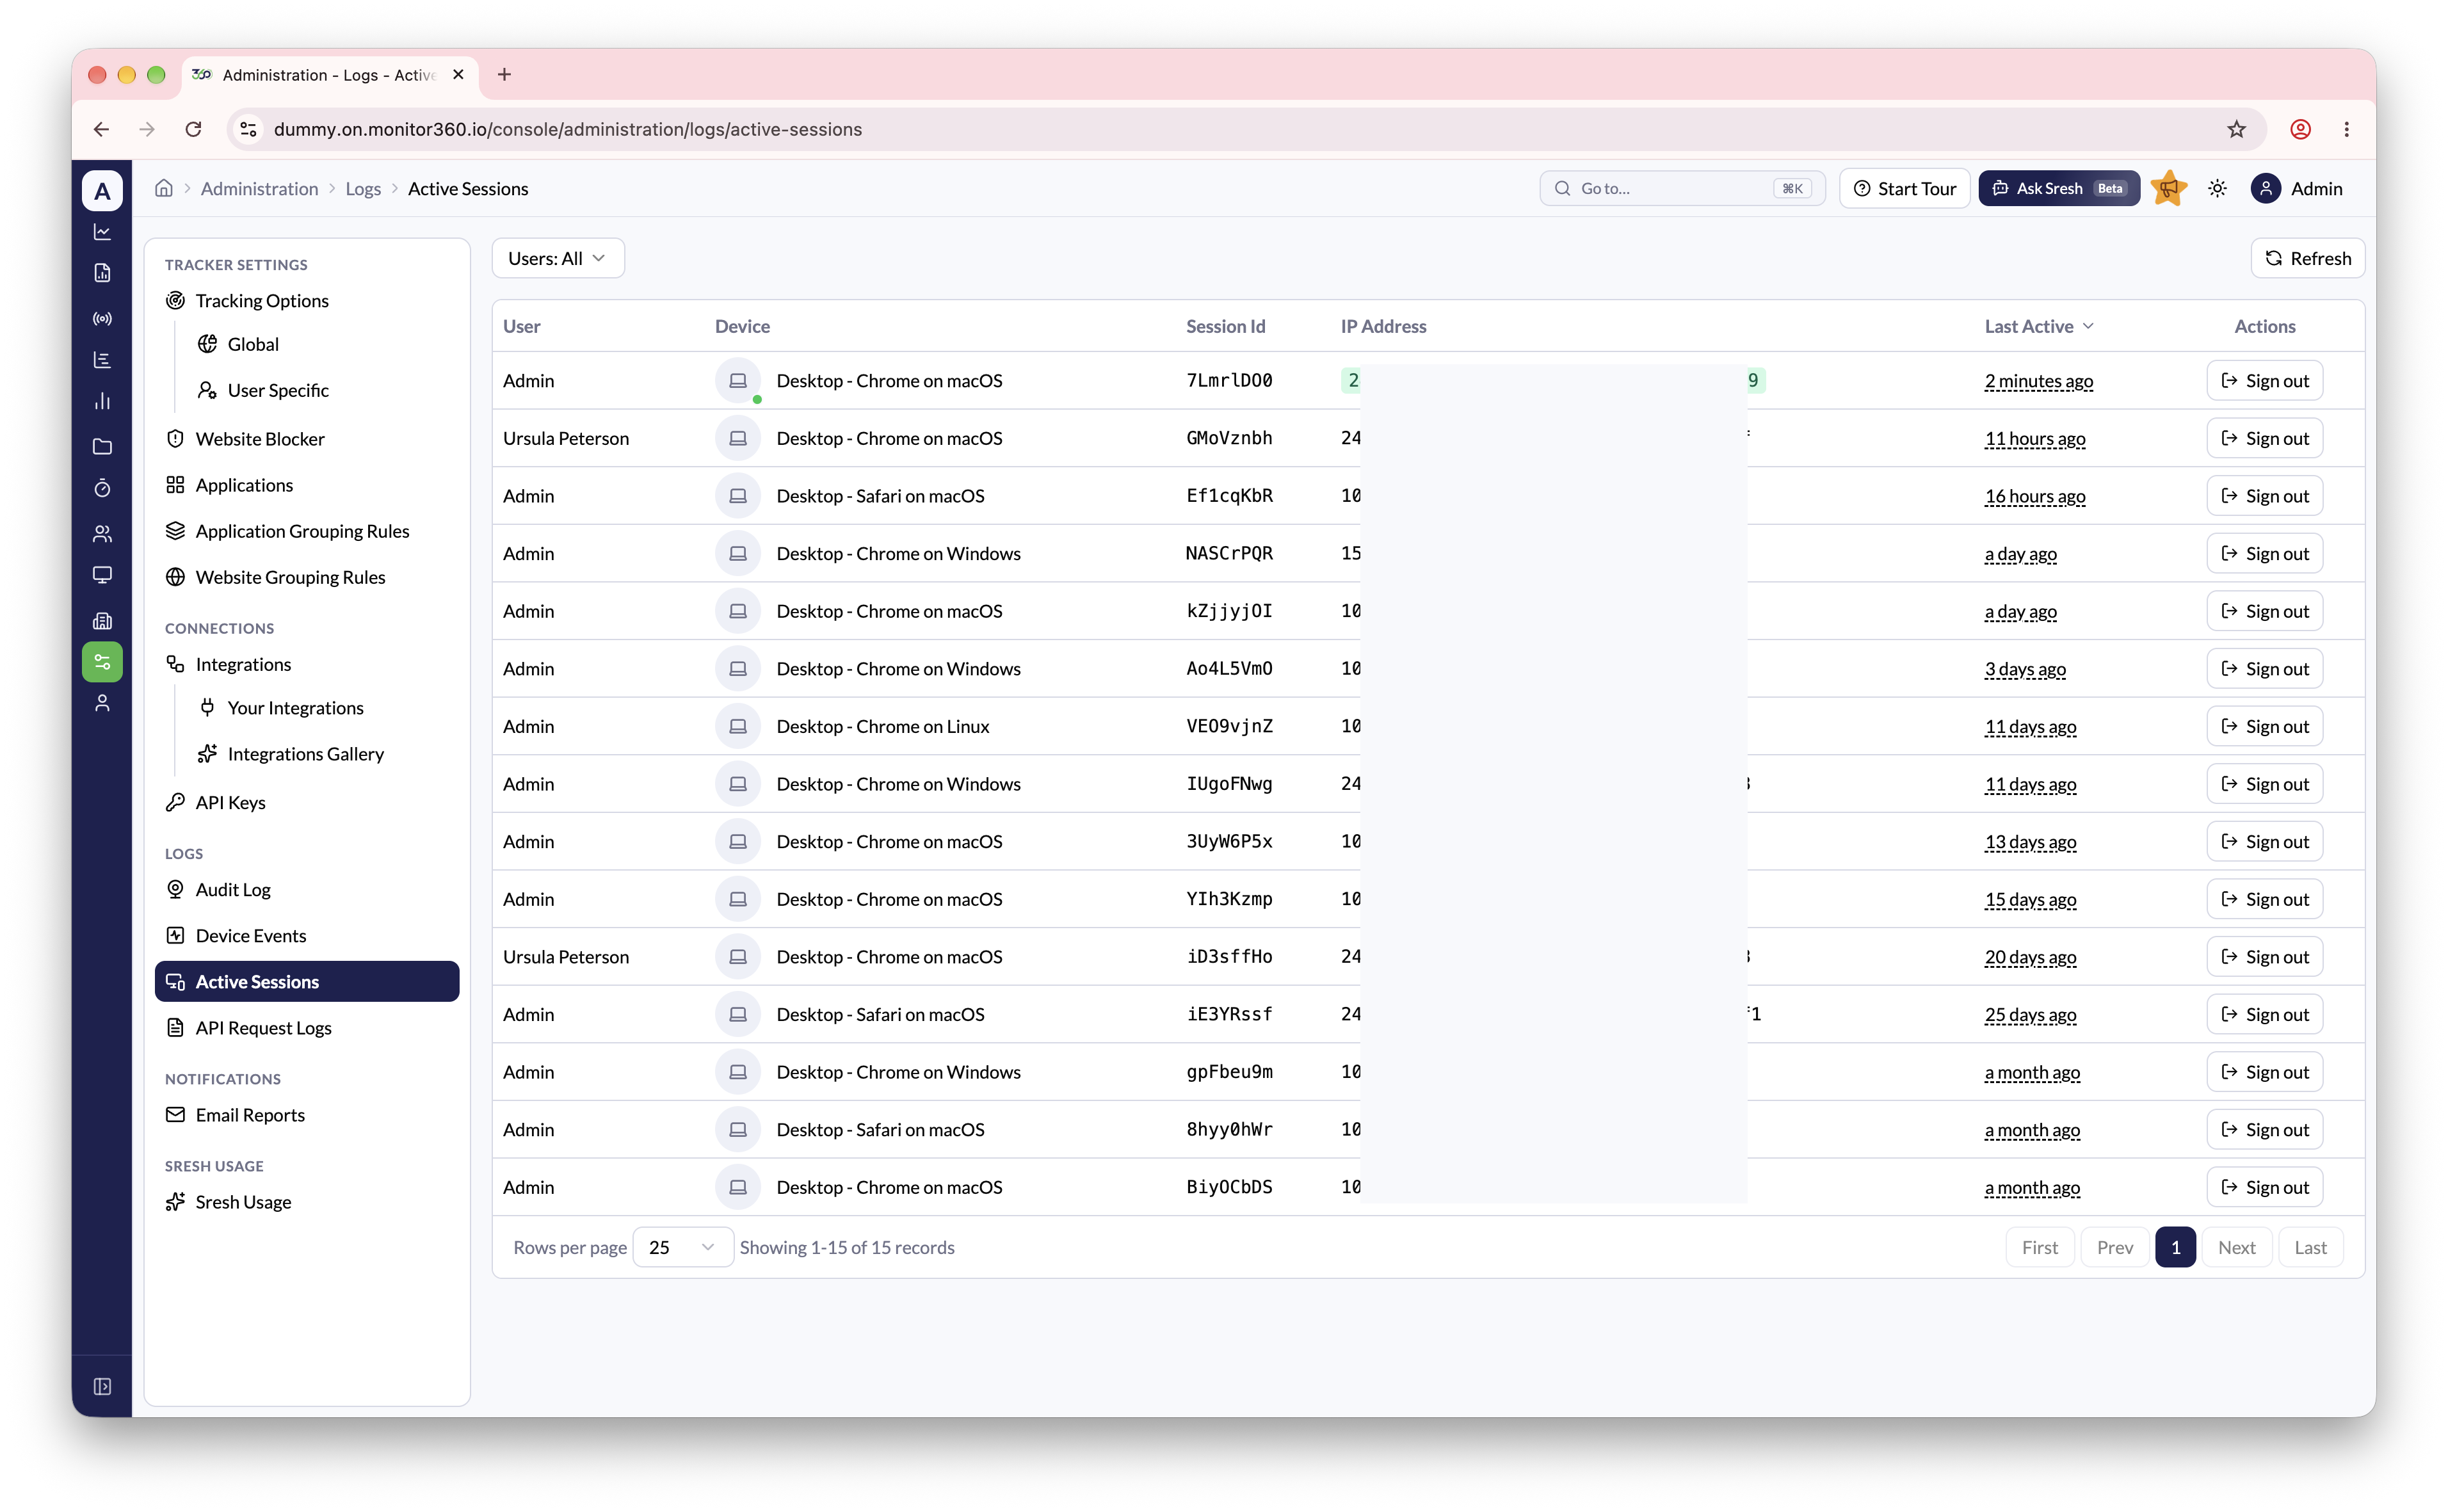Open Email Reports in the sidebar
Screen dimensions: 2448x1512
point(249,1114)
